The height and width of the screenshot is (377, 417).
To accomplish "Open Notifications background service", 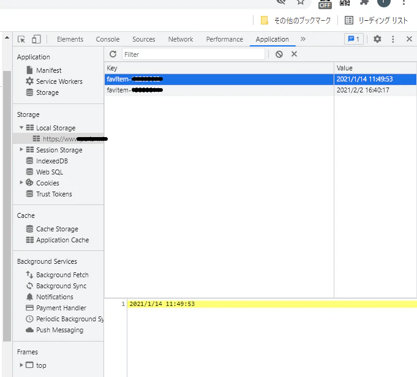I will click(54, 297).
